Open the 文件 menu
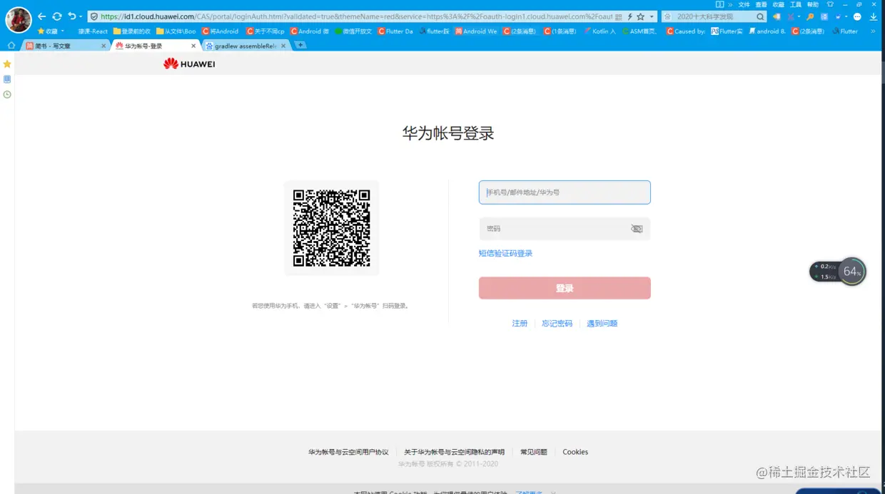This screenshot has width=885, height=494. 744,4
